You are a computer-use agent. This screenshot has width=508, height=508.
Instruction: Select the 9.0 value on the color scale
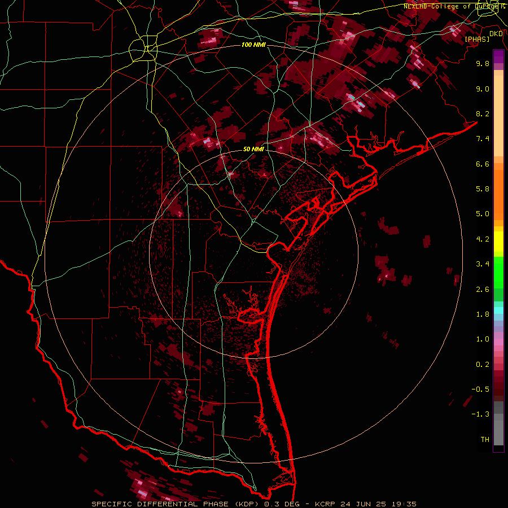pos(483,89)
